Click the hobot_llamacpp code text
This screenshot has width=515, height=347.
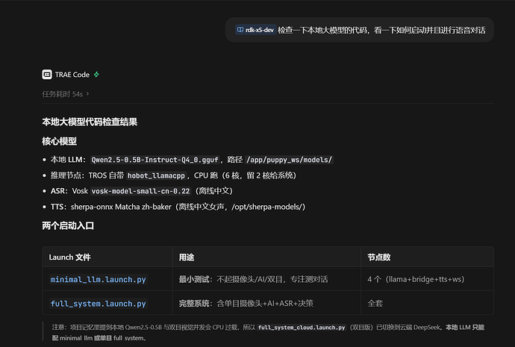coord(156,175)
